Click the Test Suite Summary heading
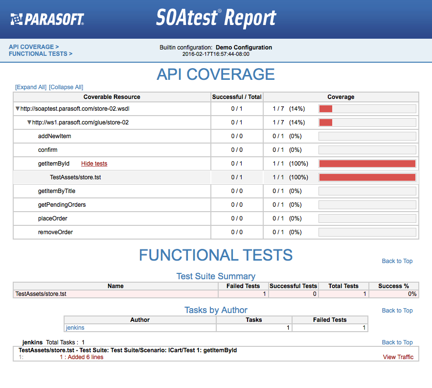This screenshot has height=388, width=432. coord(216,276)
